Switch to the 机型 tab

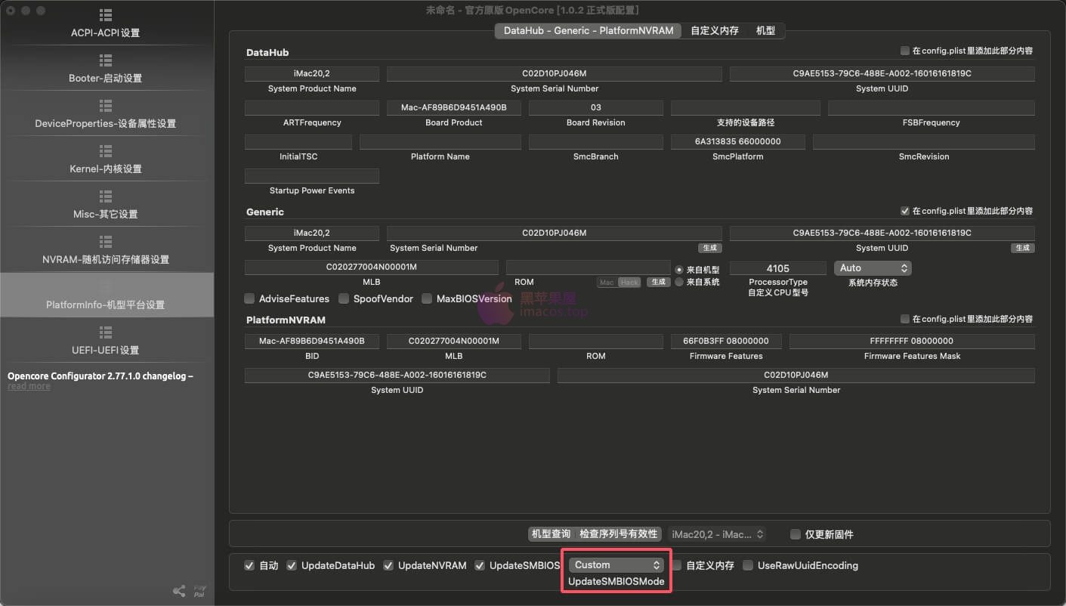(765, 31)
